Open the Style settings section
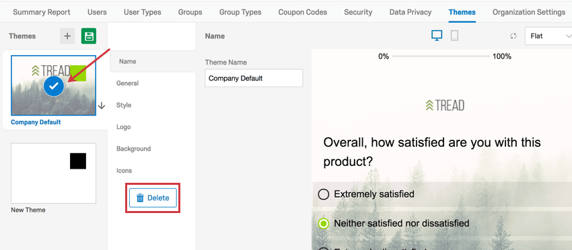Screen dimensions: 572x250 coord(124,105)
